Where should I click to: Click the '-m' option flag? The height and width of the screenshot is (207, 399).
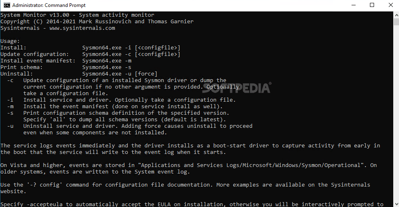point(10,107)
